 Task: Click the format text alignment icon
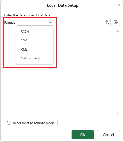tap(116, 22)
